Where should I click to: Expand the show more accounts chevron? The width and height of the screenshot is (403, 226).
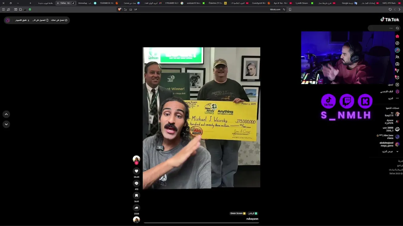point(397,152)
